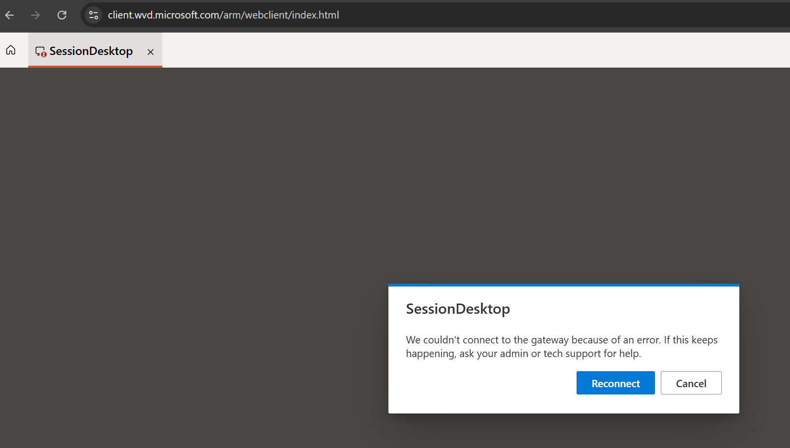Select the SessionDesktop tab
The image size is (790, 448).
tap(95, 51)
